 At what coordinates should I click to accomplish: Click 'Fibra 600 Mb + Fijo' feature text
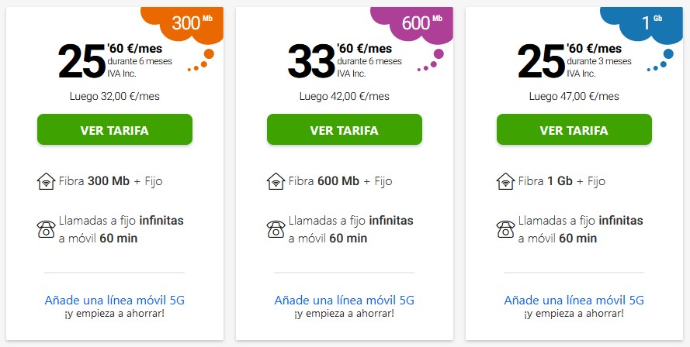[x=340, y=181]
